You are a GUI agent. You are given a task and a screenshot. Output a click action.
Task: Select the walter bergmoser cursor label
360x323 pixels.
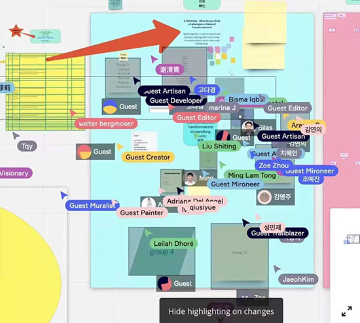coord(106,124)
